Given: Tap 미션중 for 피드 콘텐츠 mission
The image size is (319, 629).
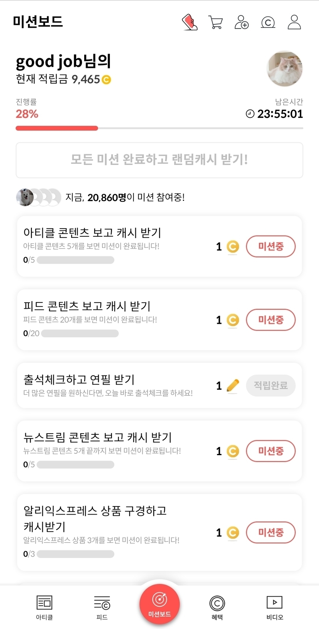Looking at the screenshot, I should click(271, 320).
